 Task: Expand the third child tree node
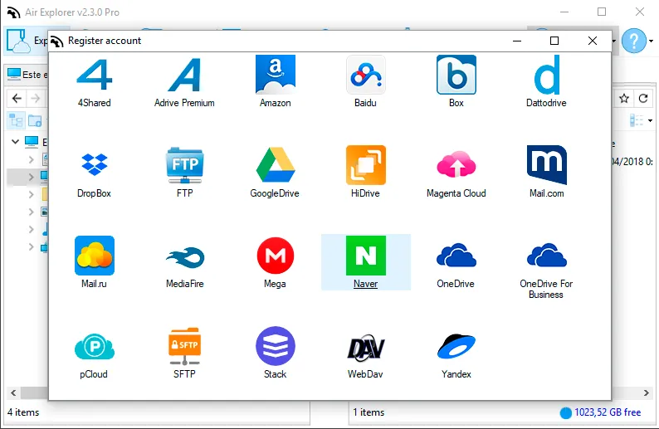coord(31,194)
